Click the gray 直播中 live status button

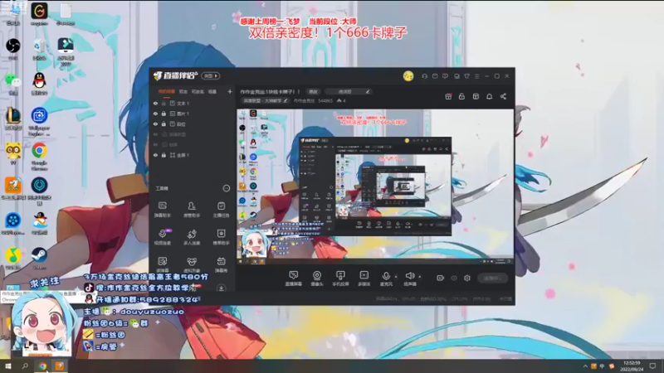(x=492, y=278)
